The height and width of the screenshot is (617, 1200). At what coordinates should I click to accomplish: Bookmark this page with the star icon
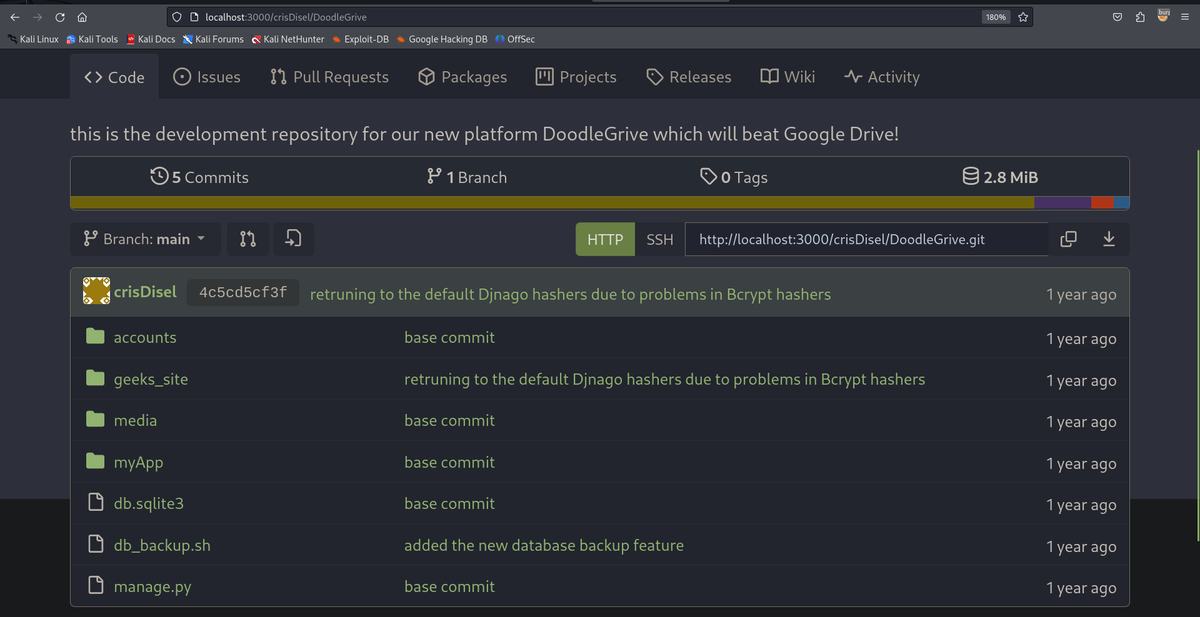[x=1023, y=17]
